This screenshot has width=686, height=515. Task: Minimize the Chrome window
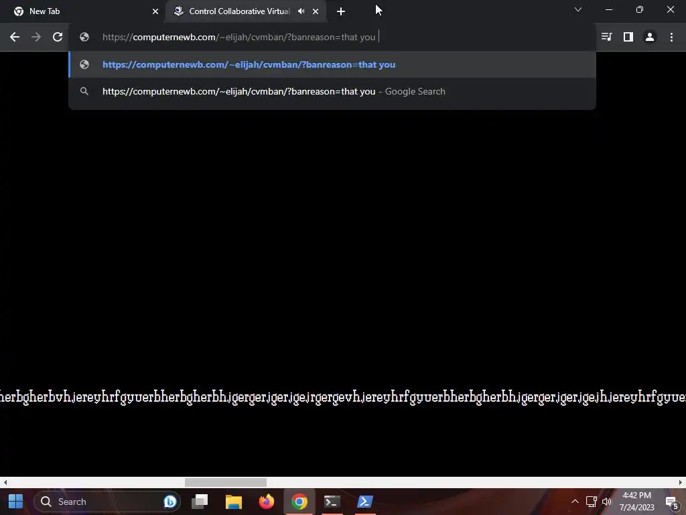point(608,9)
